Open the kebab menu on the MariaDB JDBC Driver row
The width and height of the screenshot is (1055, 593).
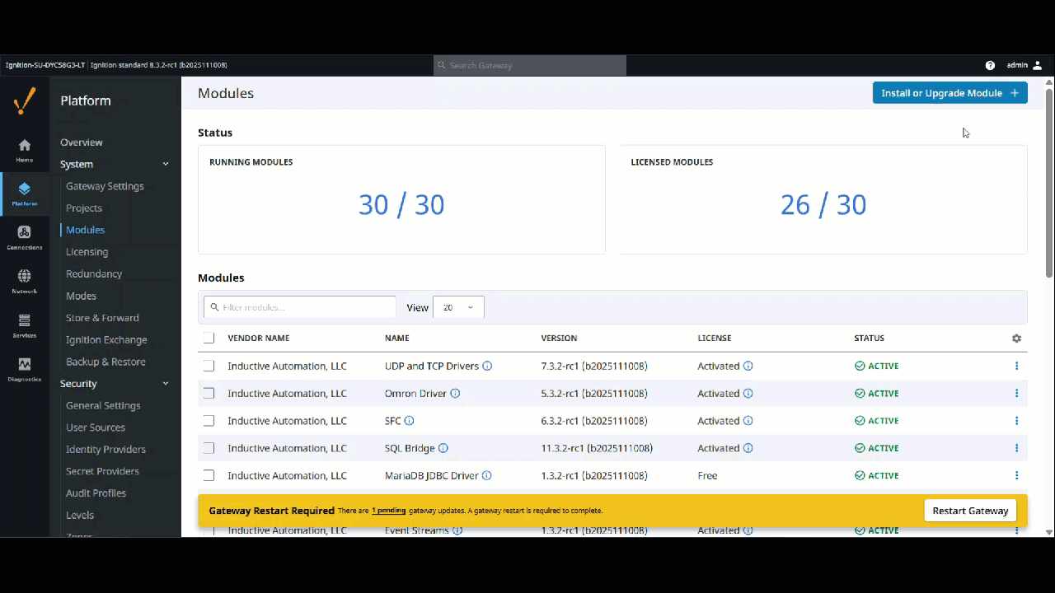1016,475
